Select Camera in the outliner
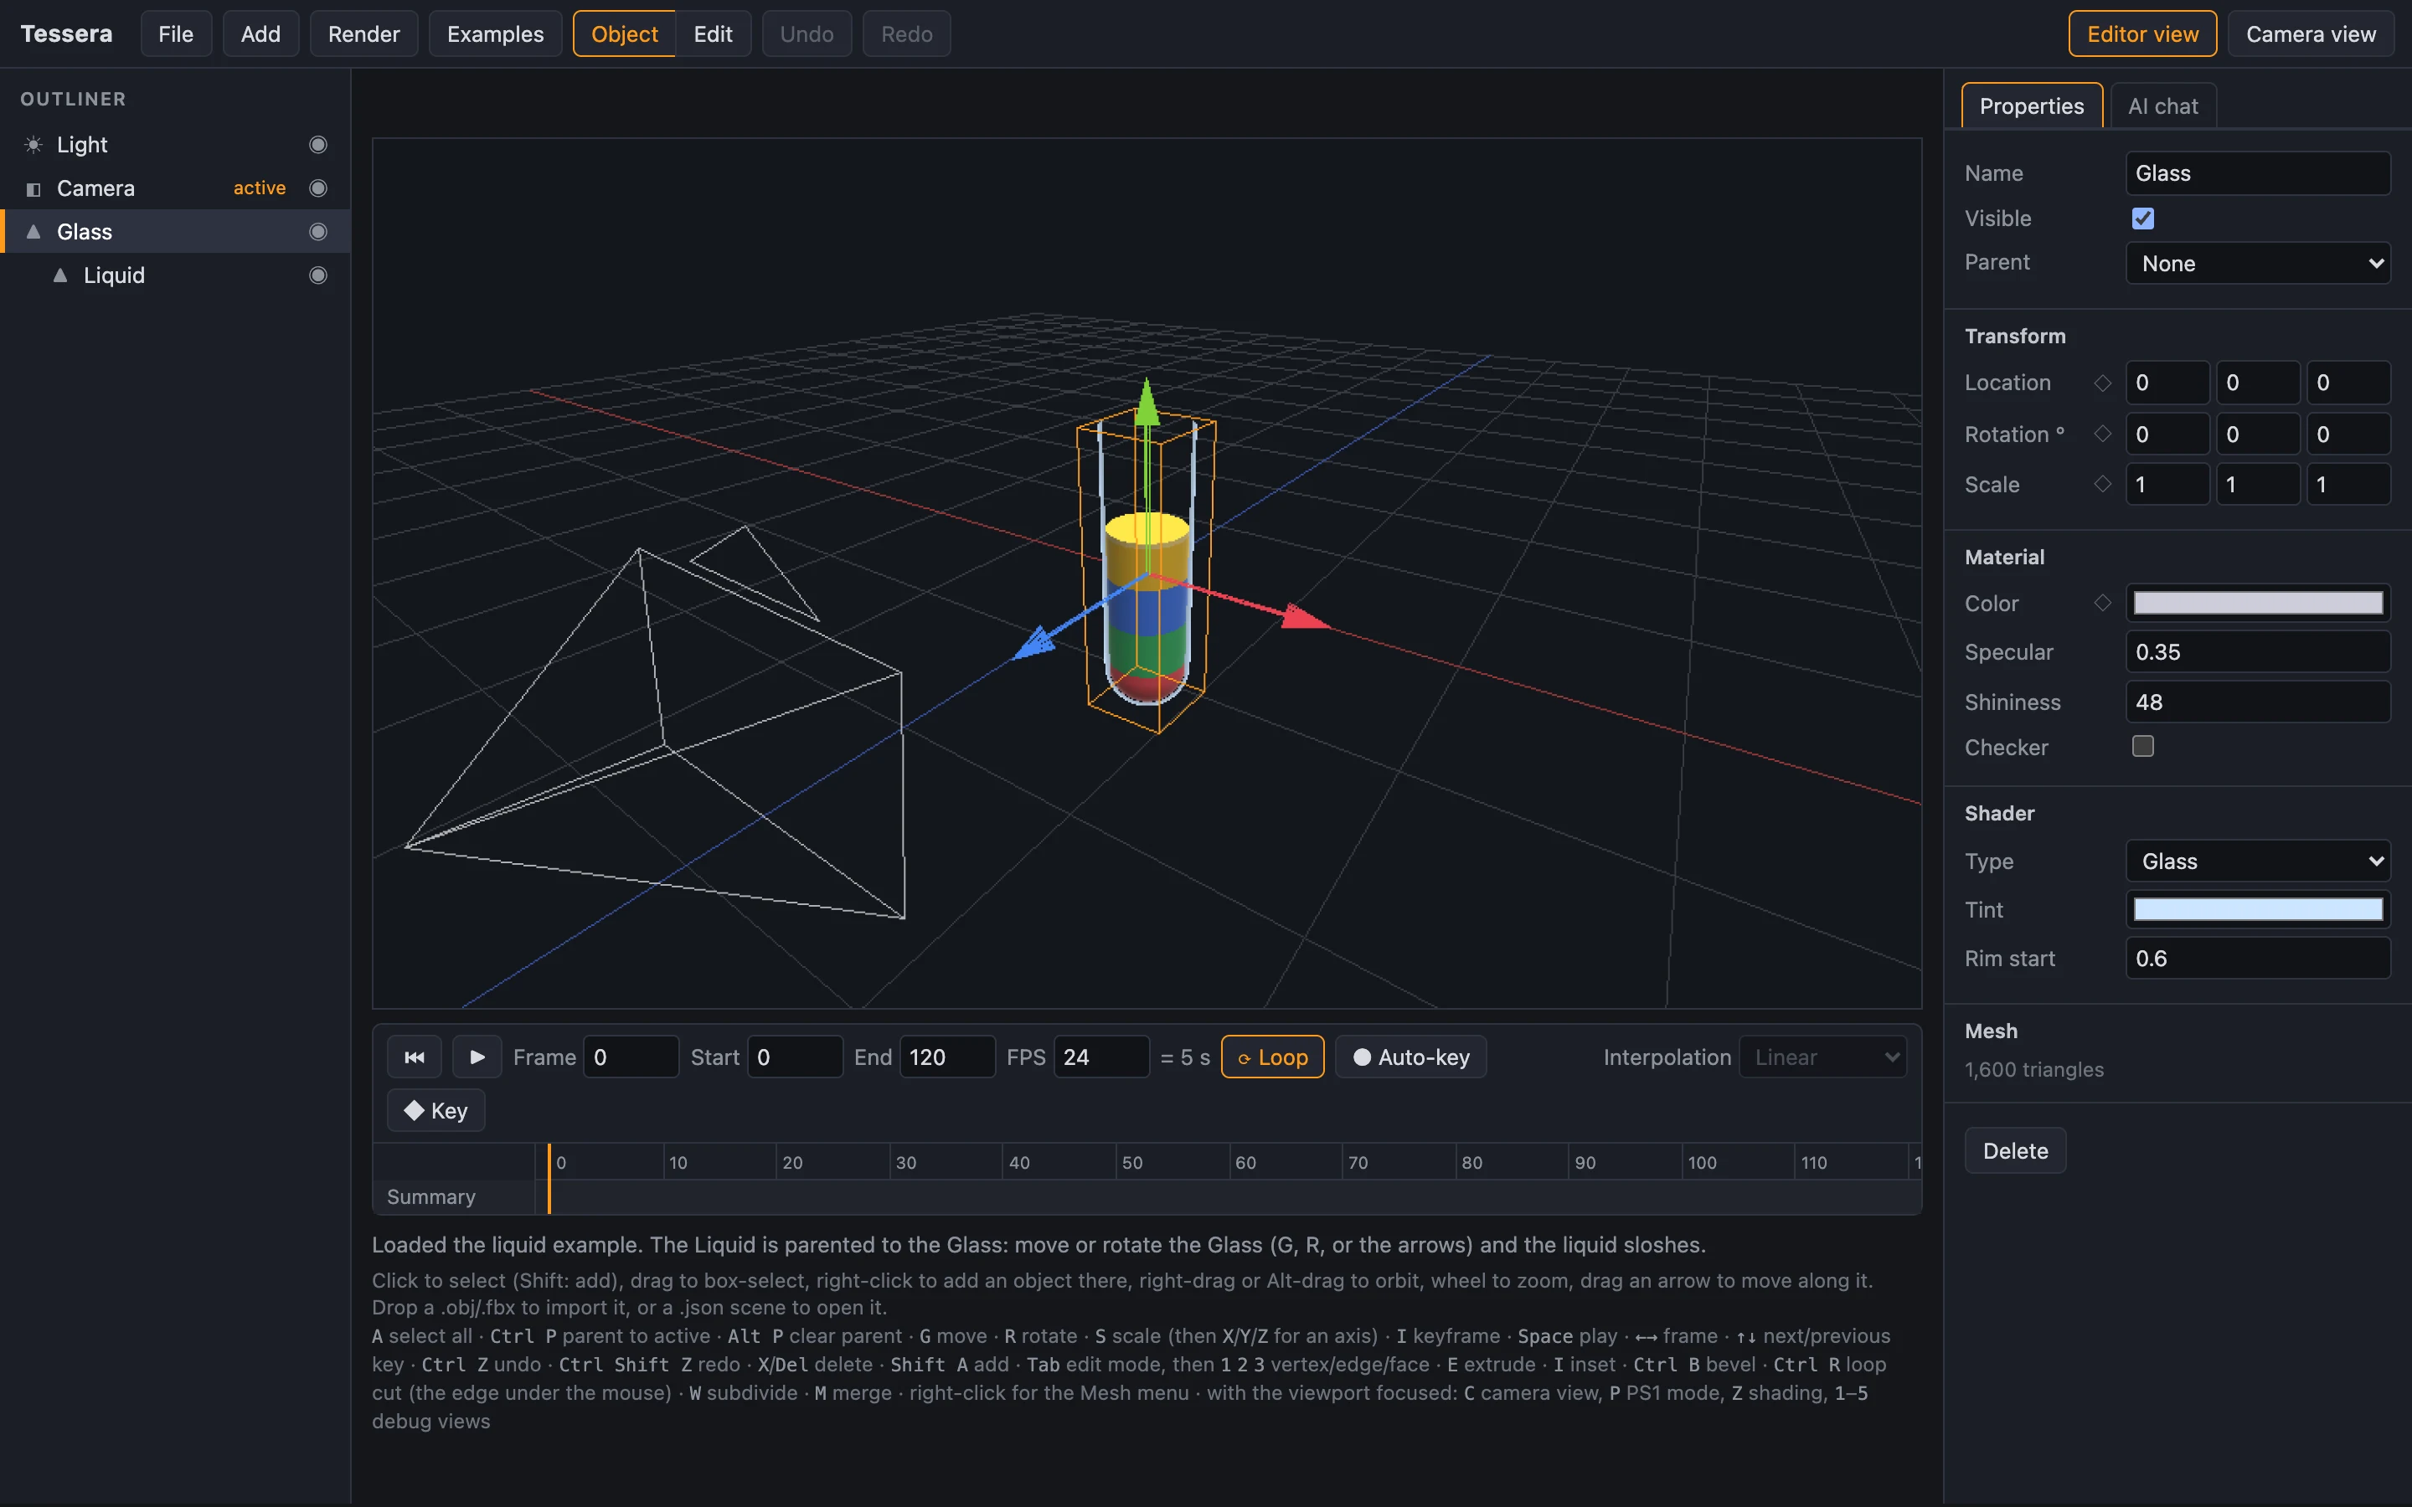 point(175,188)
